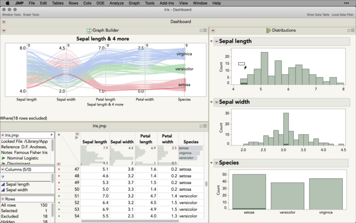
Task: Open the columns red triangle in table corner
Action: pyautogui.click(x=77, y=134)
